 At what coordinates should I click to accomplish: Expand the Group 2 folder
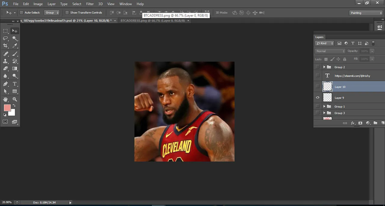coord(324,67)
